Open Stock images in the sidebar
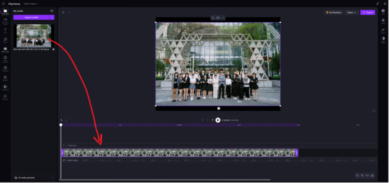The image size is (389, 183). 5,59
